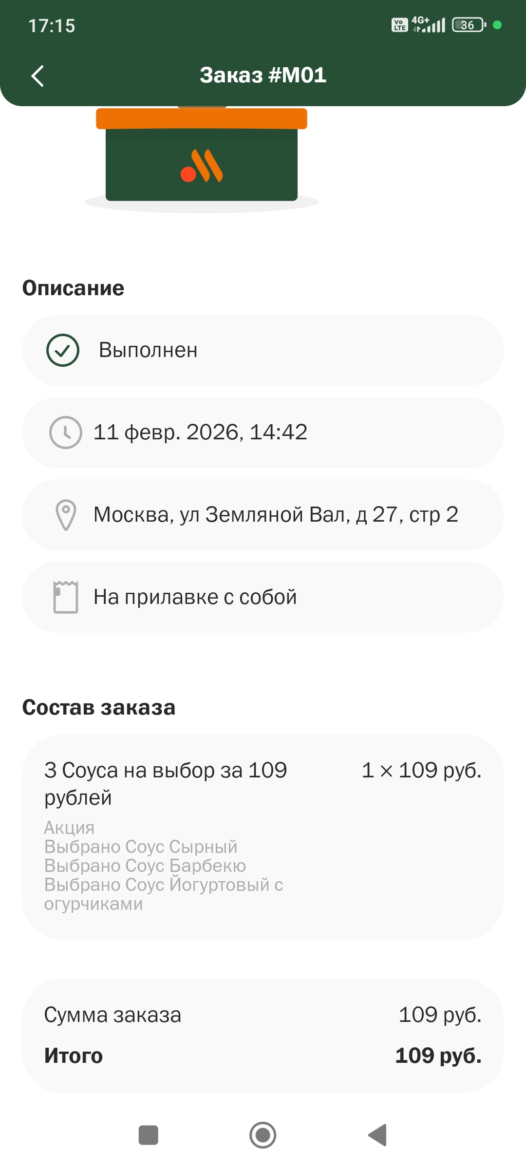
Task: Tap the order box illustration
Action: [202, 158]
